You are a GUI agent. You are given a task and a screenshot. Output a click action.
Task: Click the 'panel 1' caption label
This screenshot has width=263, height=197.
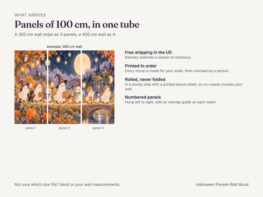(31, 128)
